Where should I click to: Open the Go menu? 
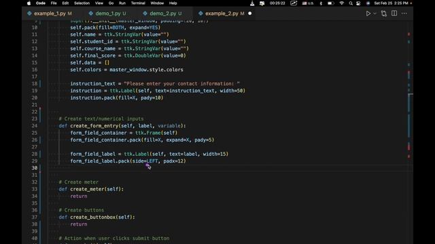pyautogui.click(x=111, y=3)
